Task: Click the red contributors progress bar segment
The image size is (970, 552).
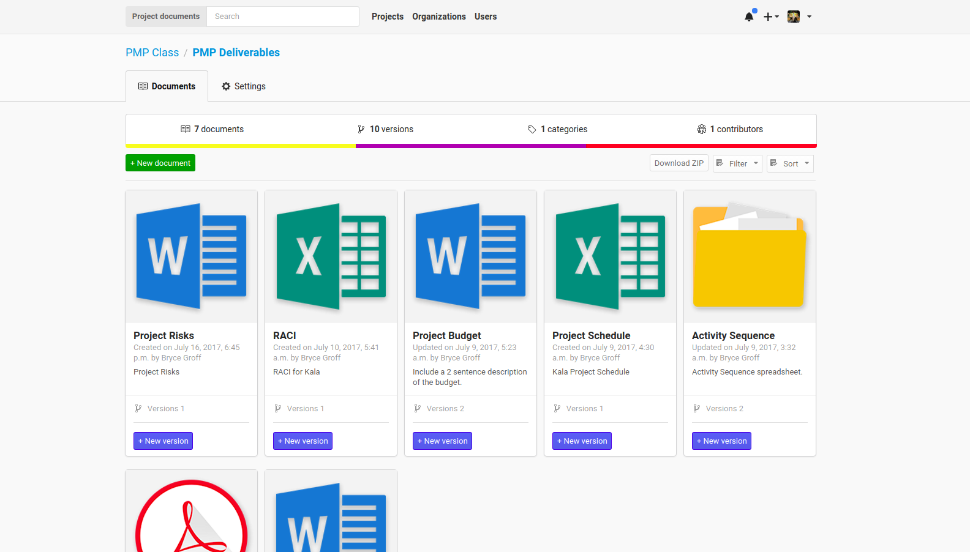Action: pyautogui.click(x=701, y=146)
